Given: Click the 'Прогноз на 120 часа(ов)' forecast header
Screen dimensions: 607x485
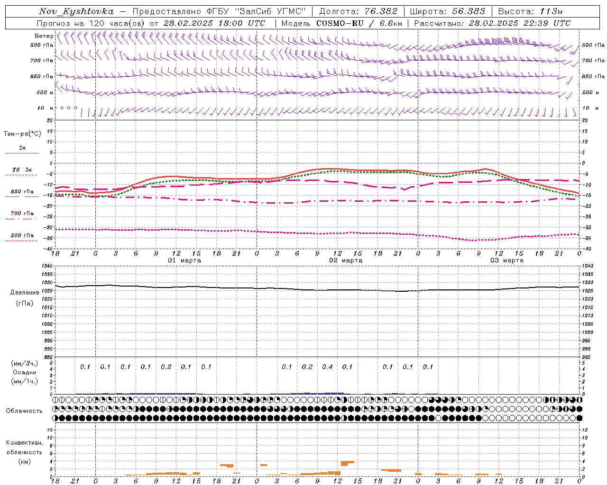Looking at the screenshot, I should tap(92, 23).
